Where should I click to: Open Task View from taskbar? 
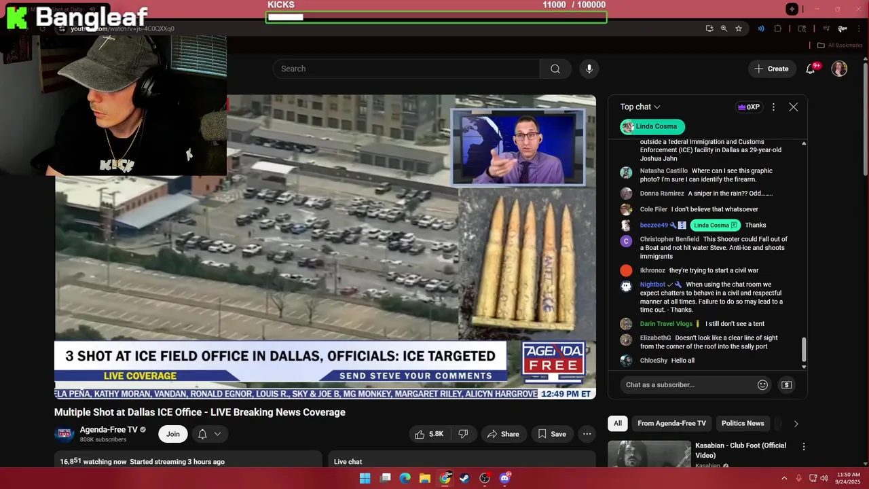click(385, 478)
